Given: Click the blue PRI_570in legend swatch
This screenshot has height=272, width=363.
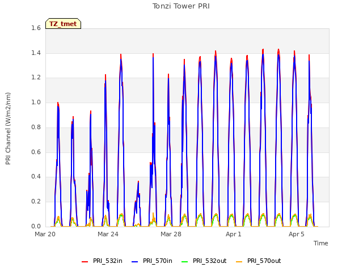Looking at the screenshot, I should click(135, 261).
